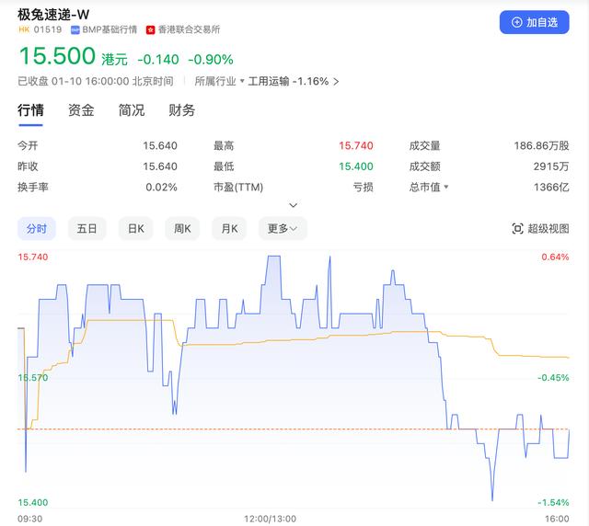Screen dimensions: 589x526
Task: Select the 分时 chart mode
Action: coord(37,229)
